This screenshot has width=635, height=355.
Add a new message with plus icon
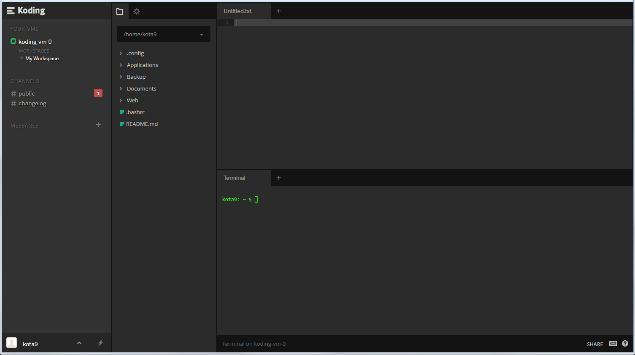click(98, 125)
